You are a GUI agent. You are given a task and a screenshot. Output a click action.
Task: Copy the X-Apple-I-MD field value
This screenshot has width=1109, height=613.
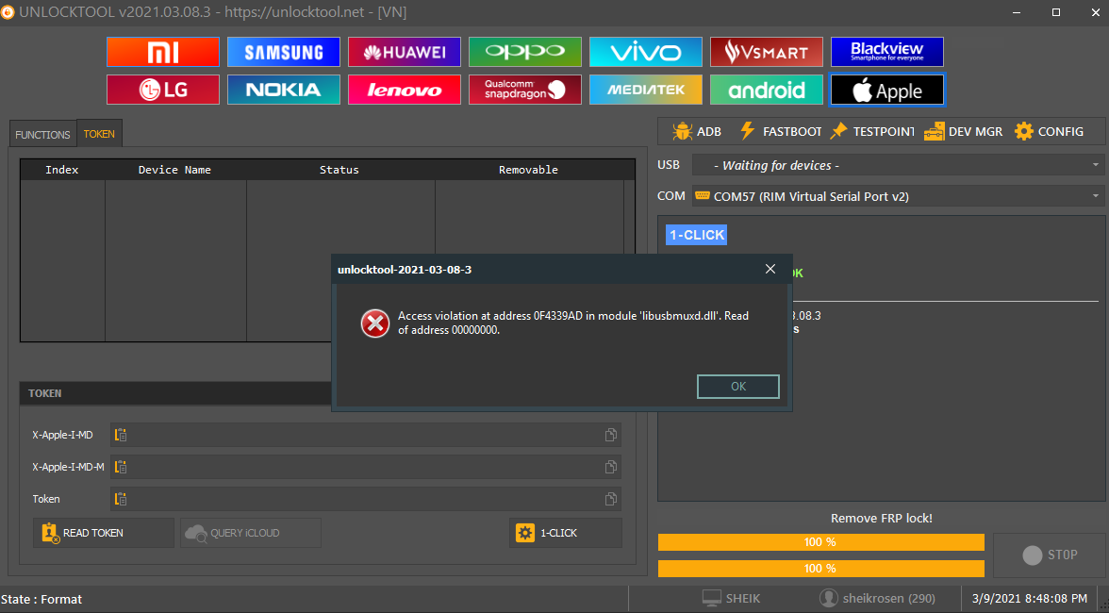click(611, 435)
